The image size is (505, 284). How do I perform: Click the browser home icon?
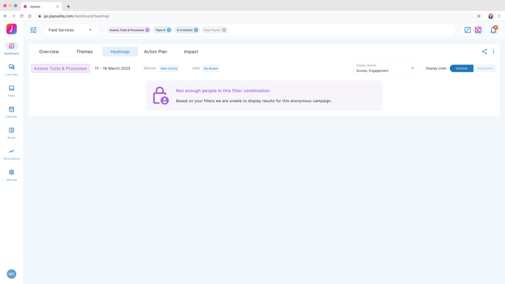(30, 16)
